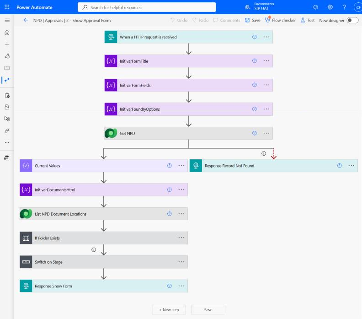Click Undo in the toolbar
The height and width of the screenshot is (319, 362).
tap(179, 20)
